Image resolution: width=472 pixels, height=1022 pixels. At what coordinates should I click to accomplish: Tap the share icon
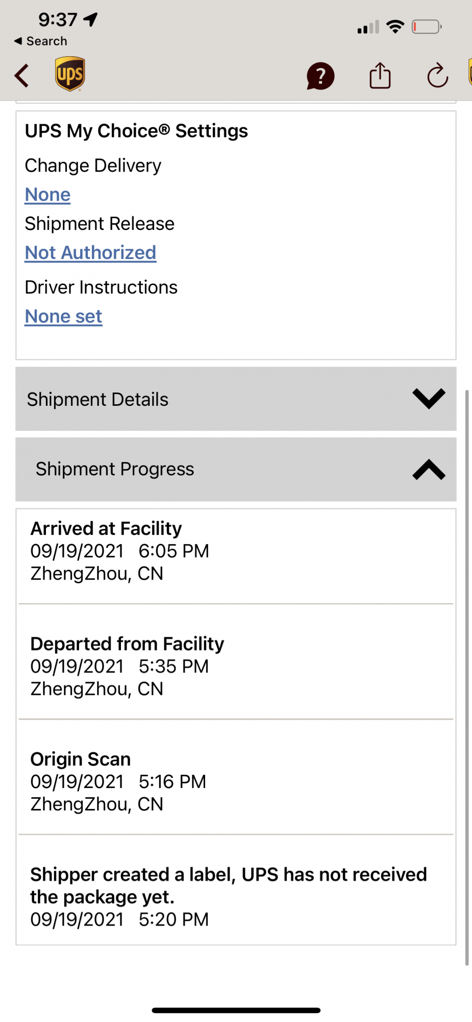click(x=380, y=76)
